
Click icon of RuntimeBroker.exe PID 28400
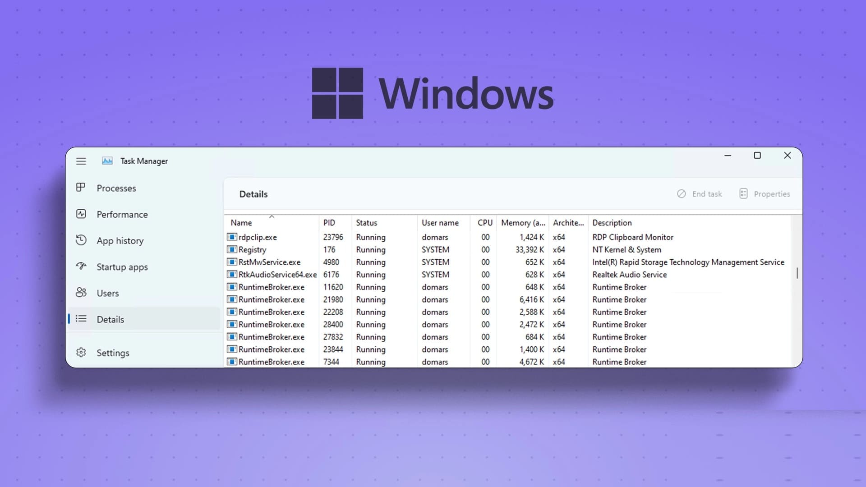(232, 324)
